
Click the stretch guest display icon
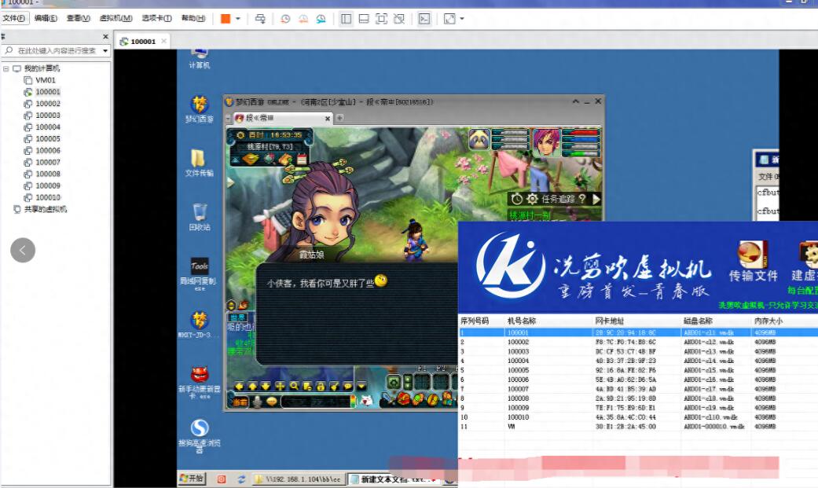449,19
